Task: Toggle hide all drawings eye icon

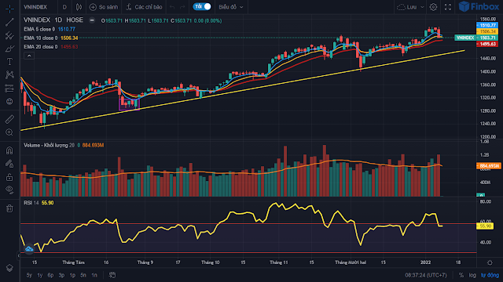Action: (x=9, y=190)
